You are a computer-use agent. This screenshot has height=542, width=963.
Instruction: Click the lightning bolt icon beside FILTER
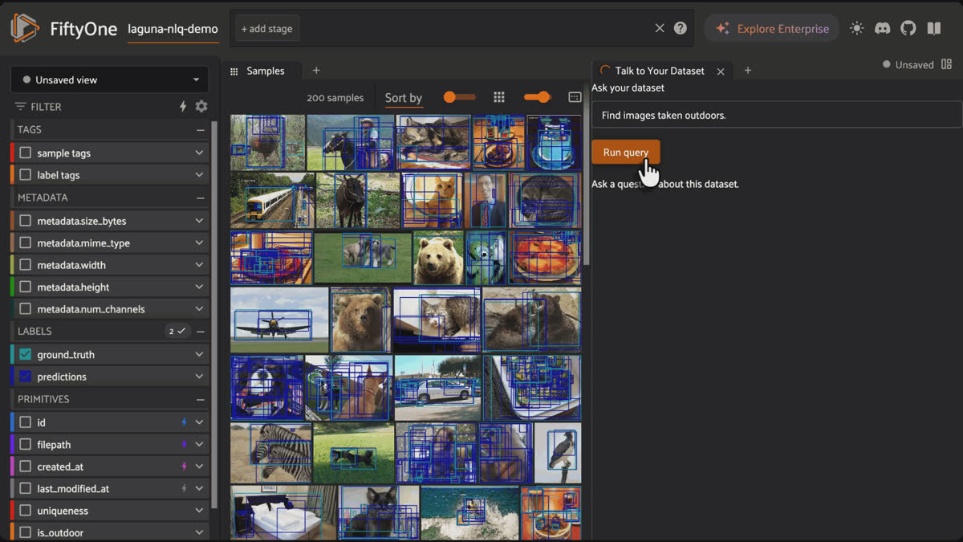183,106
